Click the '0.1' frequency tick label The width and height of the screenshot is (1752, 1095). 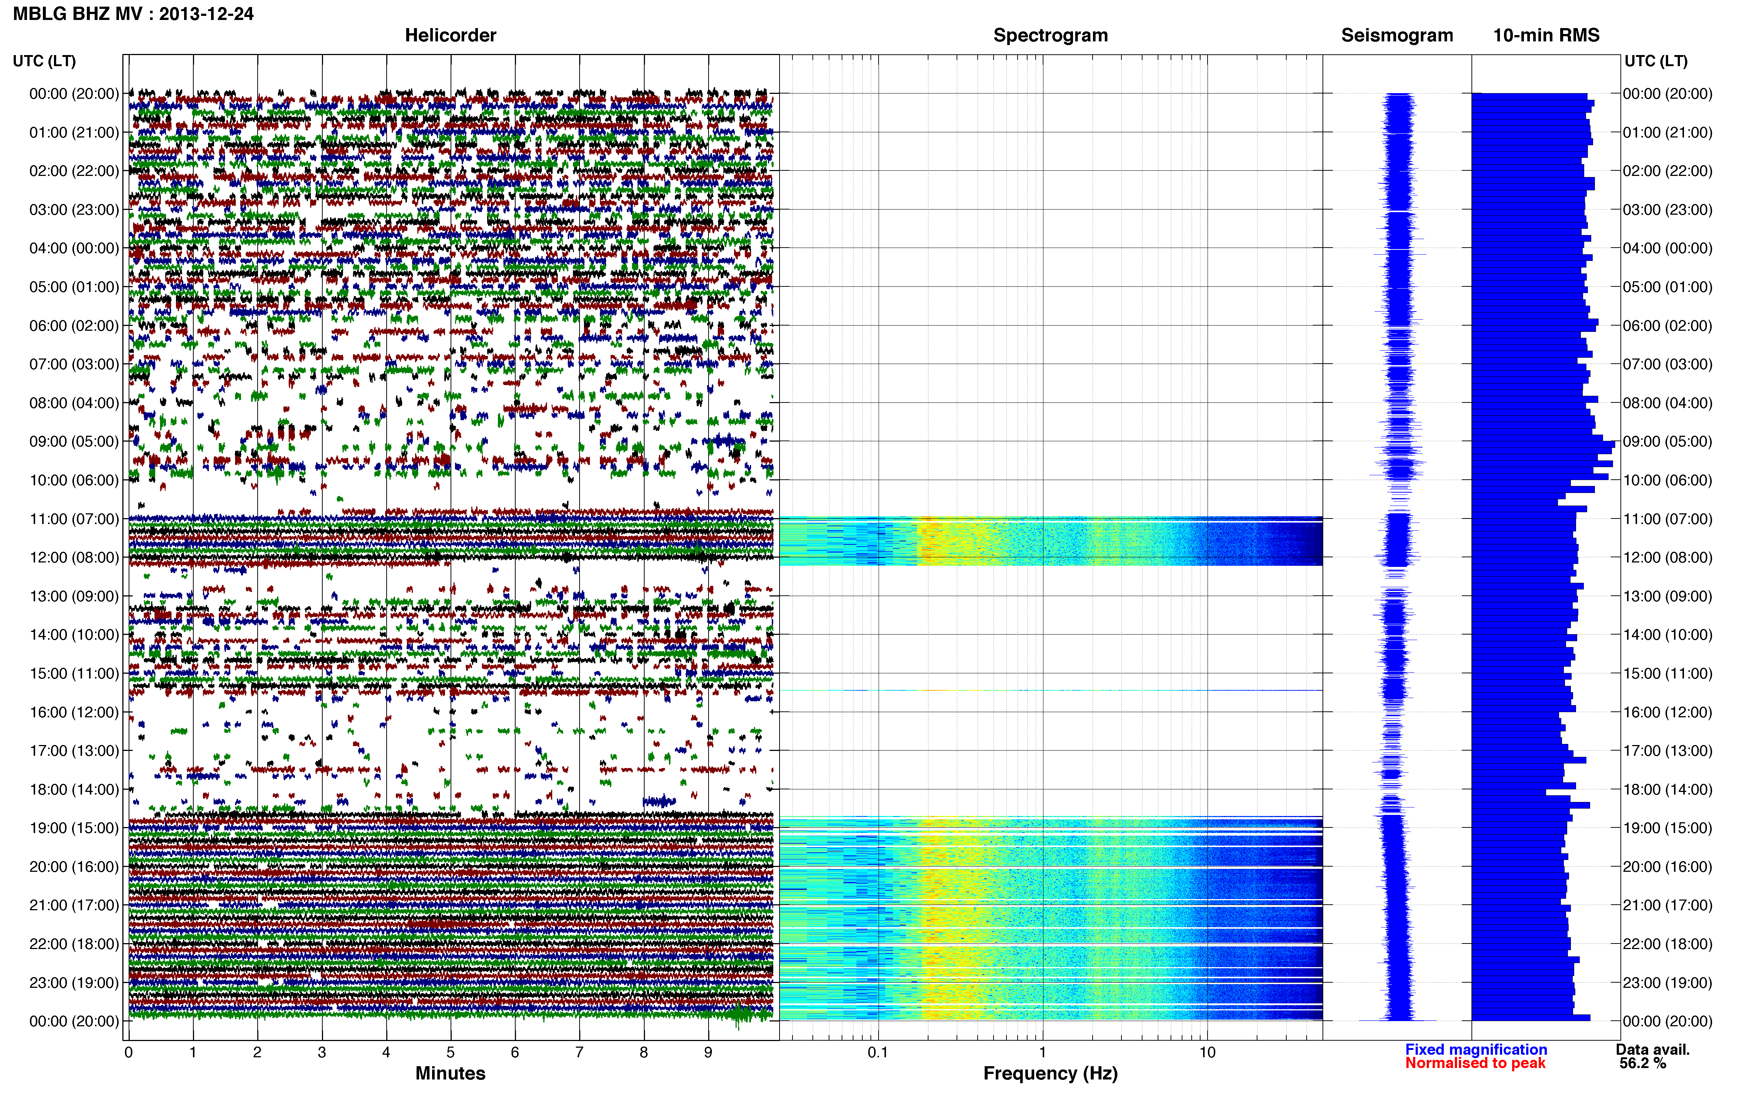pyautogui.click(x=878, y=1052)
